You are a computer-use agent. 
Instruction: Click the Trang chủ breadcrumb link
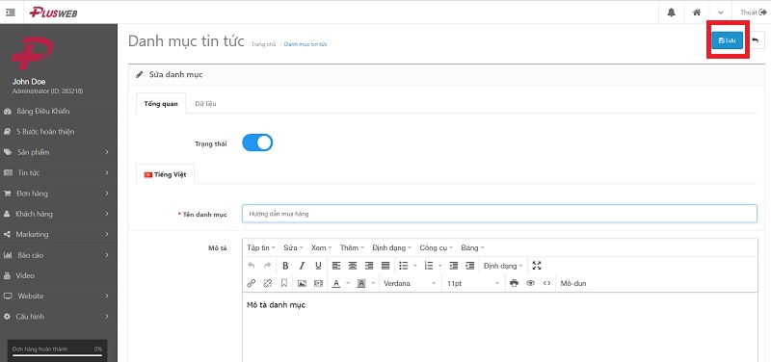pos(263,44)
